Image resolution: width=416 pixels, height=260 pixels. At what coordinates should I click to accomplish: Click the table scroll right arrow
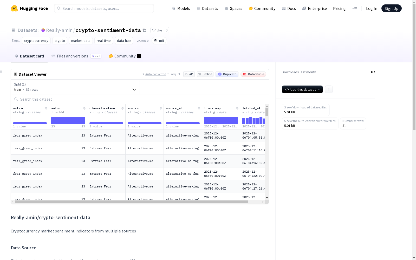[263, 202]
